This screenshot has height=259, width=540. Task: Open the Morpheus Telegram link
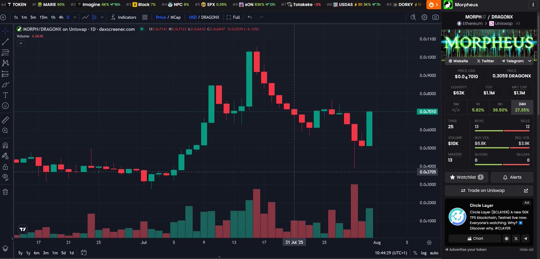point(512,61)
